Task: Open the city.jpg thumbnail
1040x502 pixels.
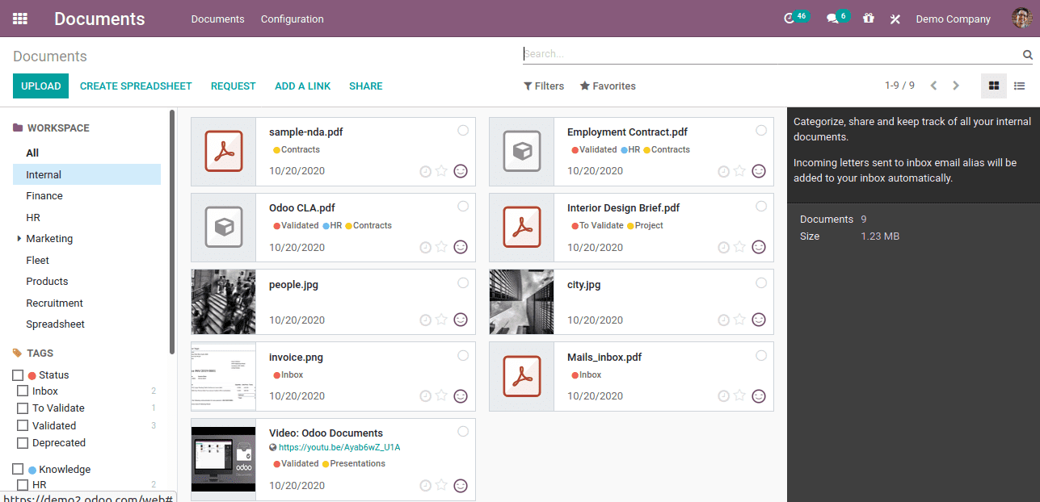Action: tap(521, 302)
